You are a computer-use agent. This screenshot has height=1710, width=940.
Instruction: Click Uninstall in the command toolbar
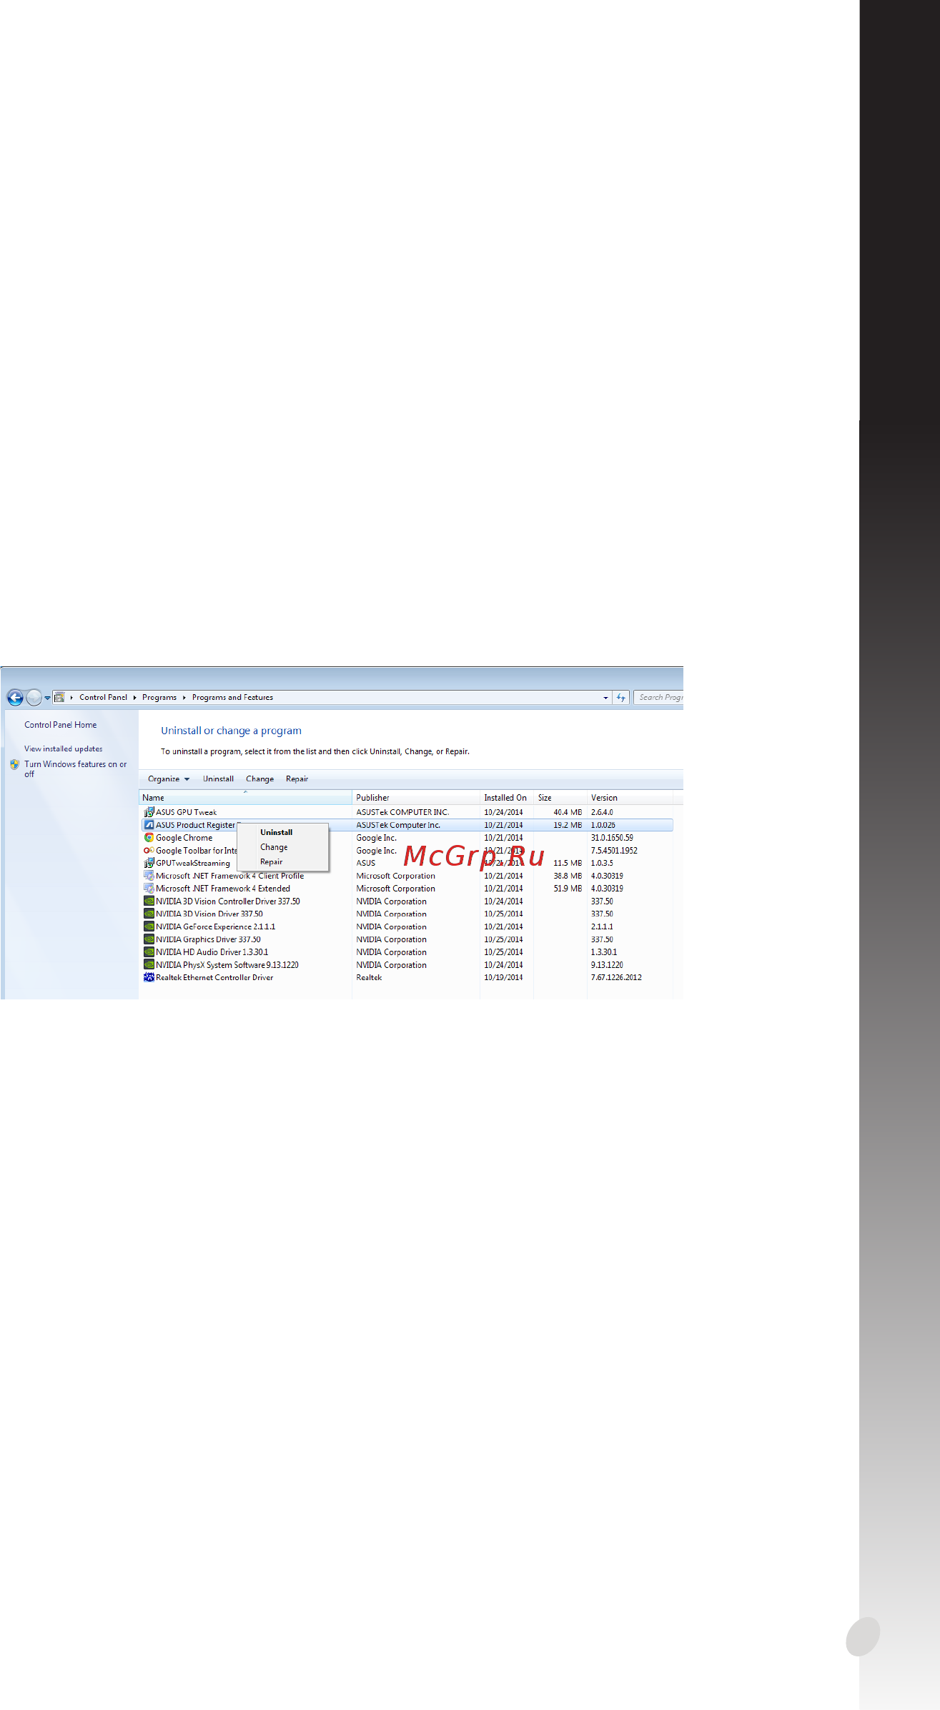click(218, 779)
